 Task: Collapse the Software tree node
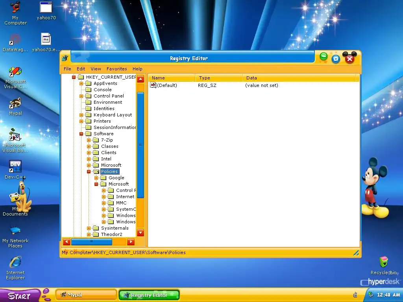[81, 134]
